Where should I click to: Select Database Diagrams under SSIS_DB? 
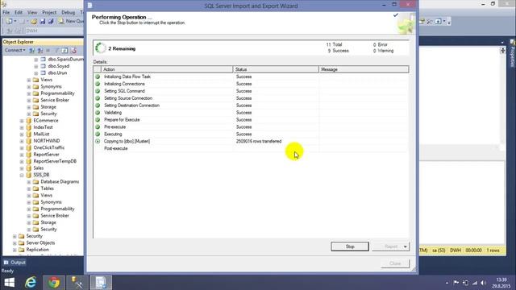click(x=60, y=182)
